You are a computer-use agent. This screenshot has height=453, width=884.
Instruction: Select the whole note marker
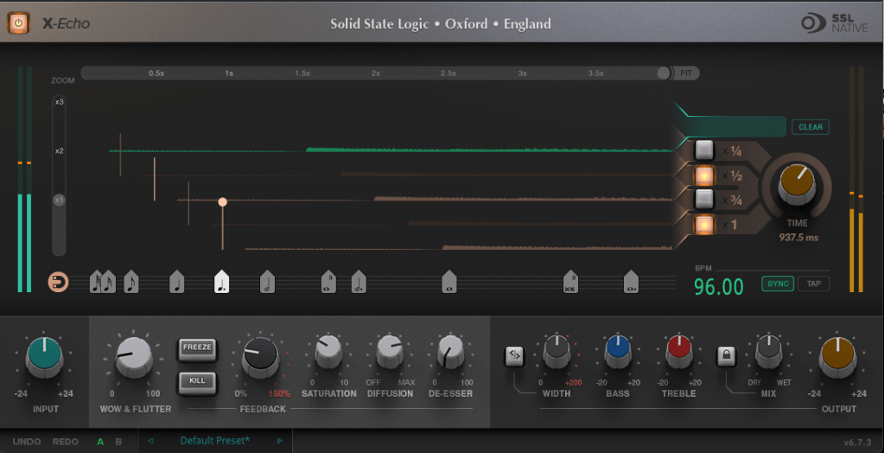point(448,282)
